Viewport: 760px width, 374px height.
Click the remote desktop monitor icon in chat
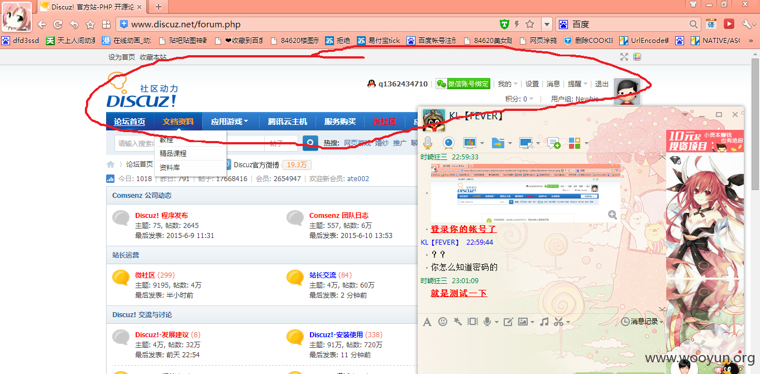point(525,143)
